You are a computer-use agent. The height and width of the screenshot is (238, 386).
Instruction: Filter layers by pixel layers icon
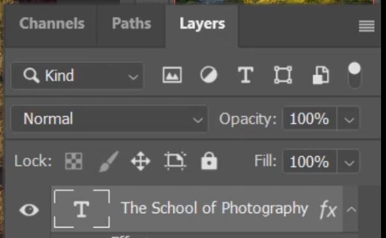pos(172,75)
